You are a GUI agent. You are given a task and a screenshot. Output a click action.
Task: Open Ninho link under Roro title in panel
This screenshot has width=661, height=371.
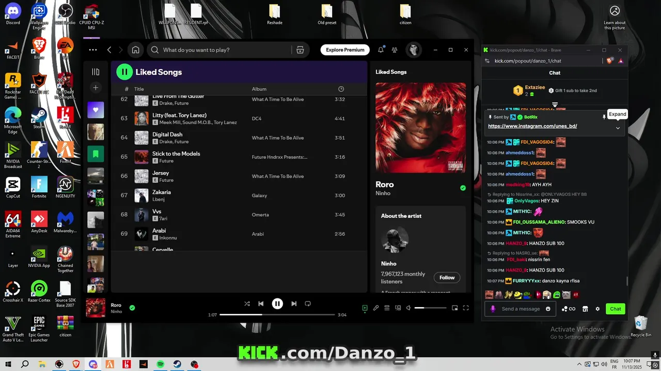tap(383, 193)
